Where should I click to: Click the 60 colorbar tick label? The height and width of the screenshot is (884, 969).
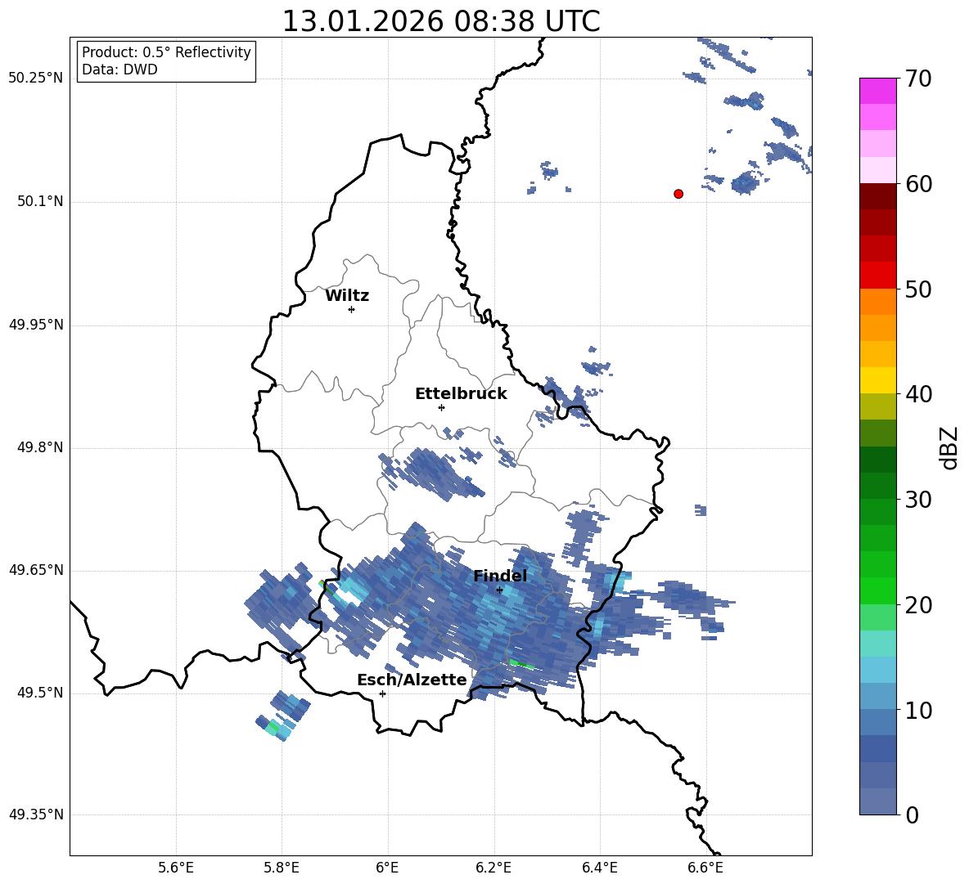click(918, 184)
